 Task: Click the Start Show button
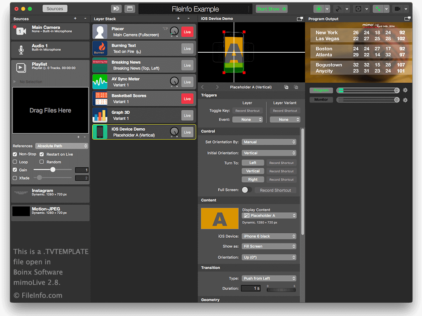(x=272, y=9)
